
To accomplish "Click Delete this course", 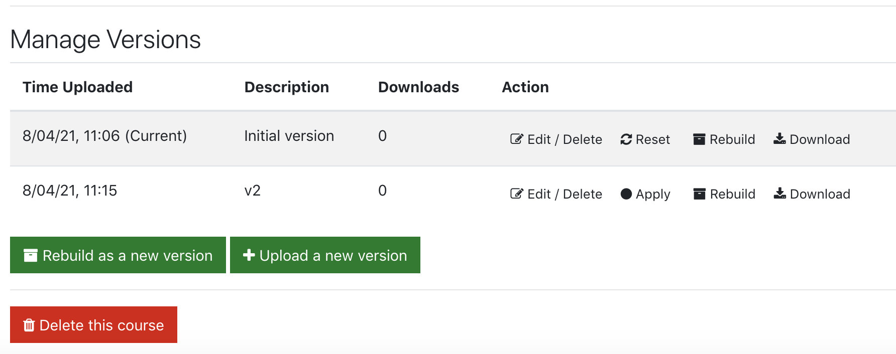I will tap(93, 325).
